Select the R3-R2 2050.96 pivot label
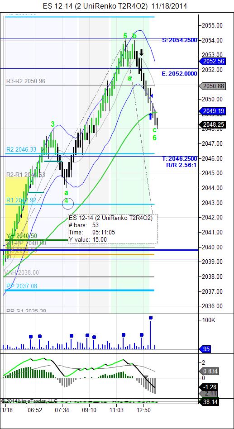This screenshot has width=234, height=429. pos(26,81)
